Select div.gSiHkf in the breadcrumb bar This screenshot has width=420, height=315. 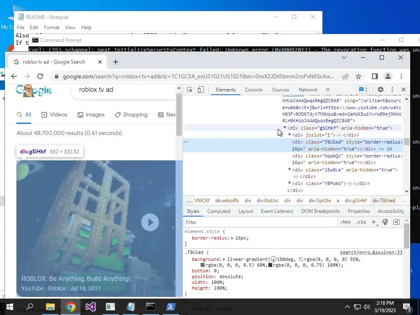tap(356, 200)
